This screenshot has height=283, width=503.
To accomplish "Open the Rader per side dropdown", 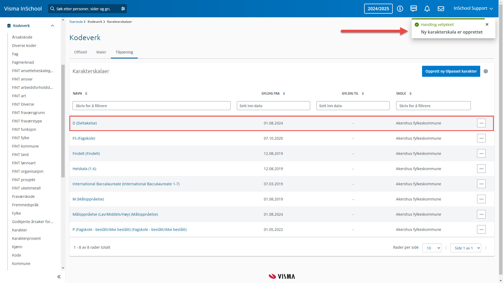I will pyautogui.click(x=431, y=248).
